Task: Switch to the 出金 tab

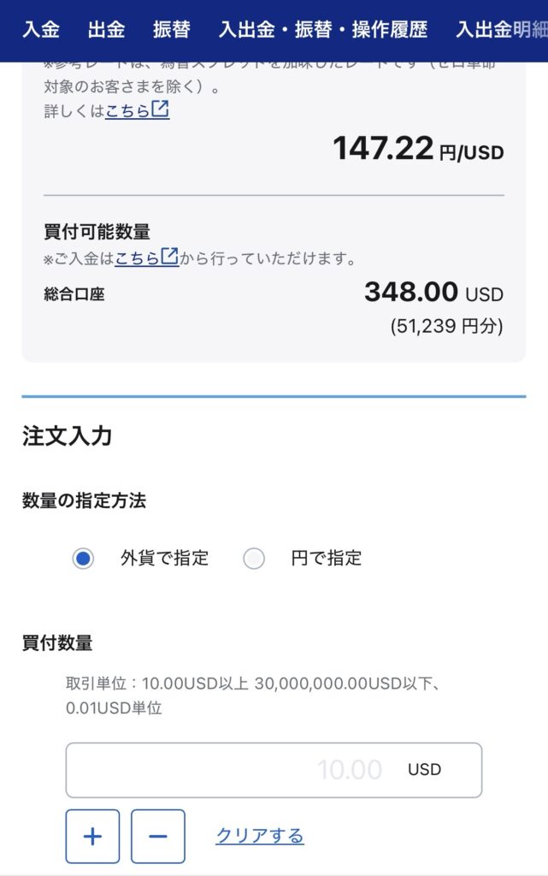Action: coord(106,29)
